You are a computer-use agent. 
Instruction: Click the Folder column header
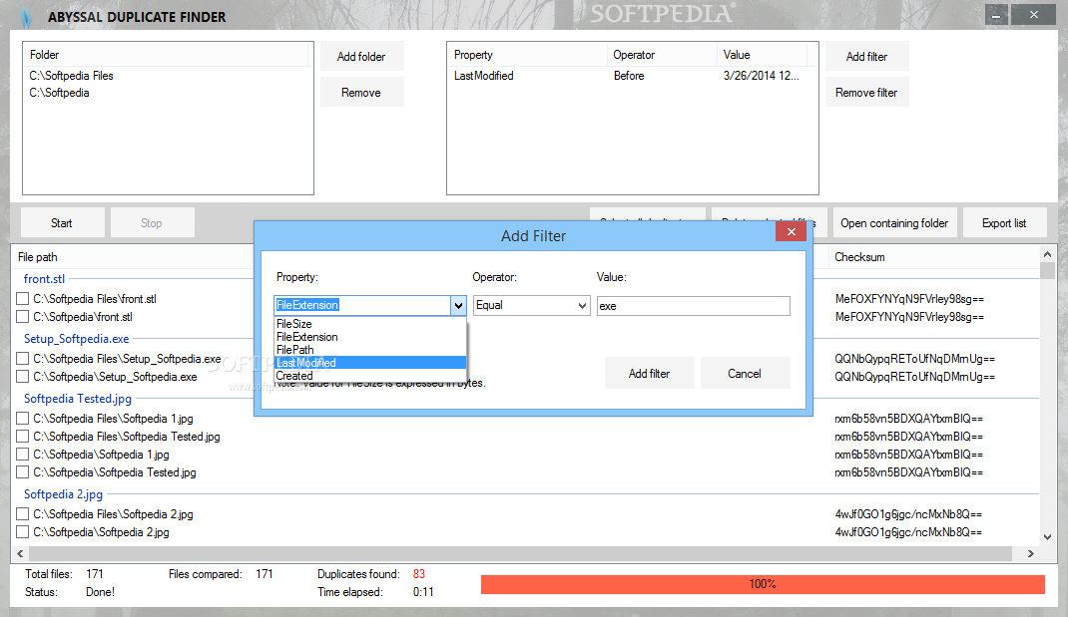[167, 55]
